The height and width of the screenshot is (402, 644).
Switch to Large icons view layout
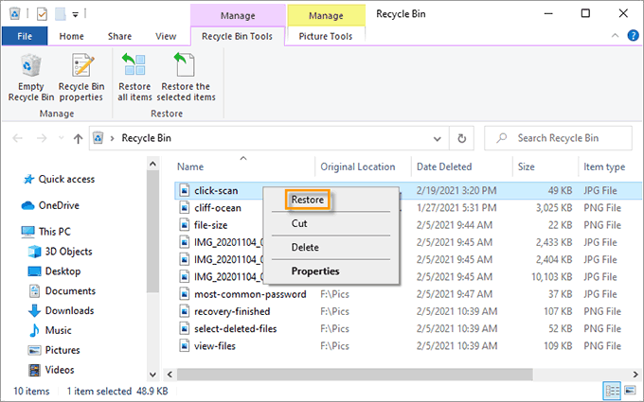[x=630, y=390]
